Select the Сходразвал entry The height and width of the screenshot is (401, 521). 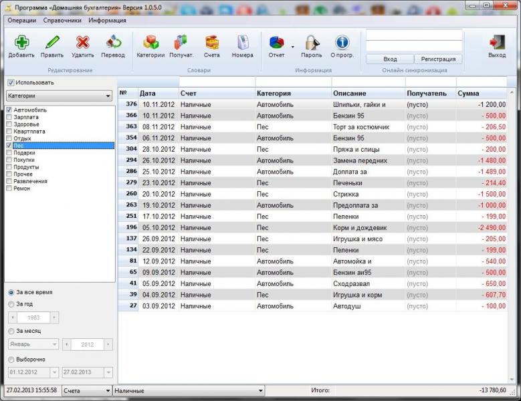pyautogui.click(x=312, y=284)
